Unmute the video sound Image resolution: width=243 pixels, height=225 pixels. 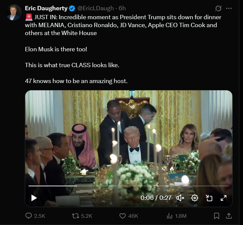click(x=180, y=198)
